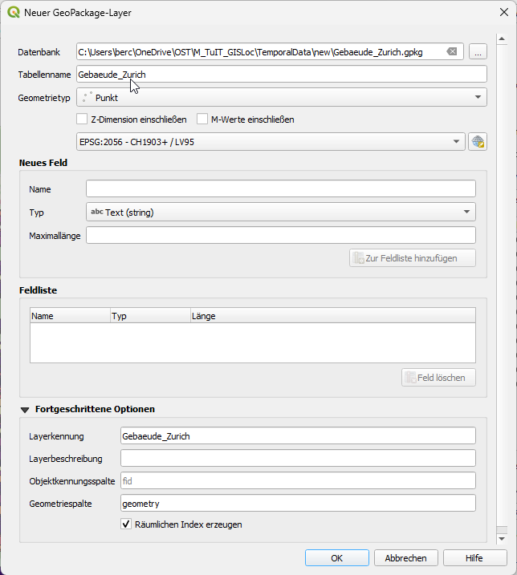Image resolution: width=517 pixels, height=575 pixels.
Task: Click the CRS selector globe icon
Action: tap(478, 142)
